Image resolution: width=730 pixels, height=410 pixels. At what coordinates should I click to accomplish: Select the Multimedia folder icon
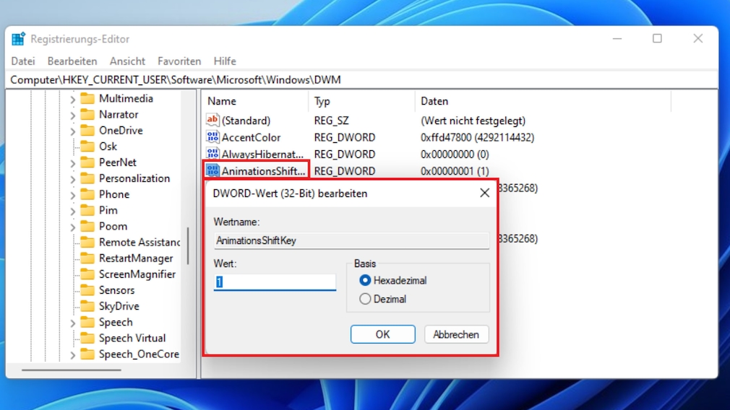[87, 99]
